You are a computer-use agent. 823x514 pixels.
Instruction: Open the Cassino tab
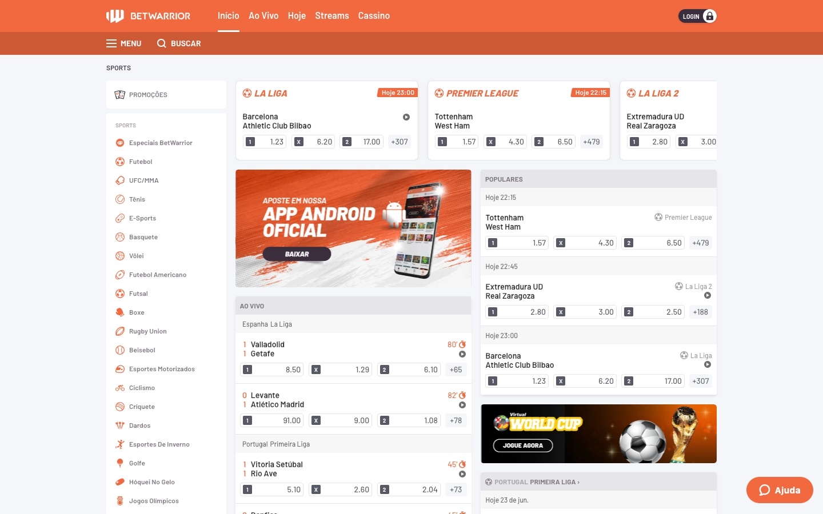tap(374, 16)
